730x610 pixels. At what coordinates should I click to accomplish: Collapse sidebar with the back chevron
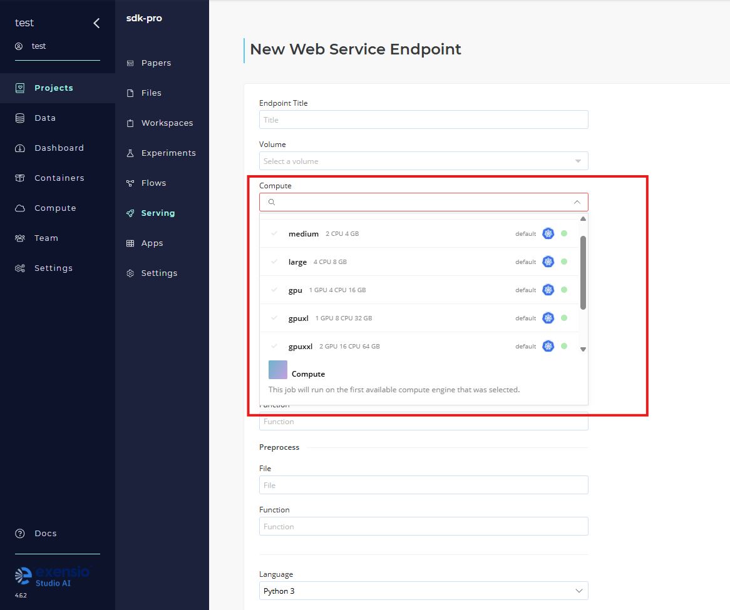(96, 23)
